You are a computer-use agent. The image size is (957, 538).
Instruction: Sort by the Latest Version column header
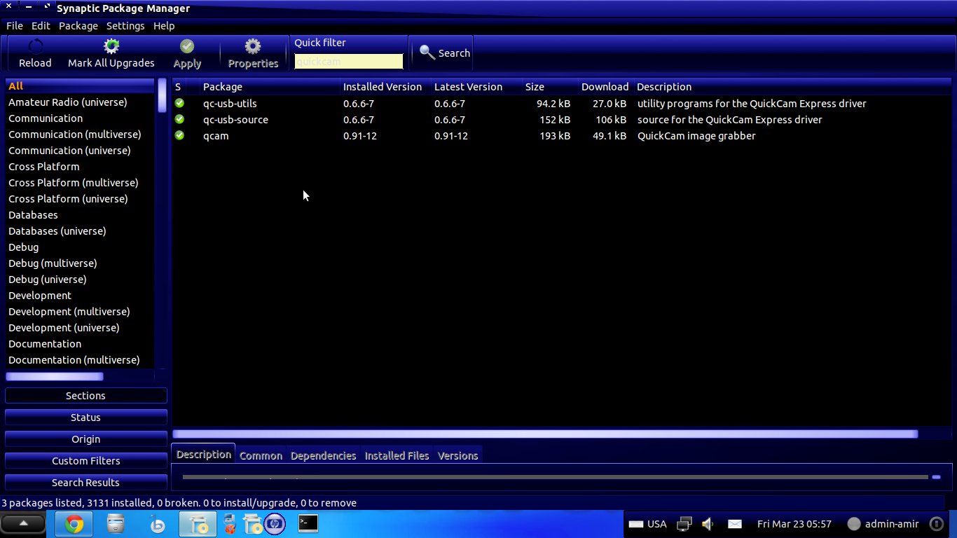tap(476, 87)
